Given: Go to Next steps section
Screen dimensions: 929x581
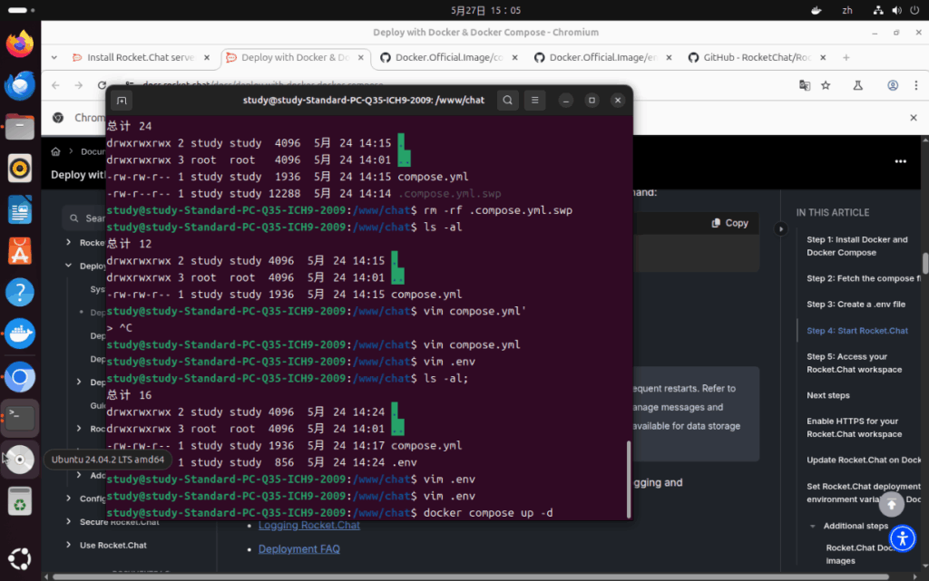Looking at the screenshot, I should click(x=827, y=395).
